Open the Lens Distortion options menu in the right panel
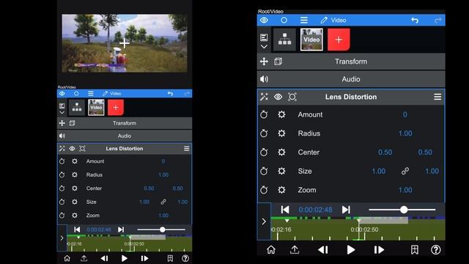 437,97
